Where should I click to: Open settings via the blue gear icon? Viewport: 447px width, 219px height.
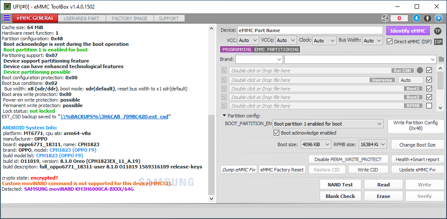point(438,18)
